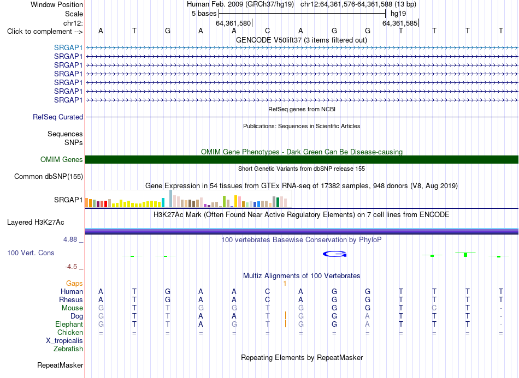The width and height of the screenshot is (519, 378).
Task: Click the orange gap number 1
Action: pyautogui.click(x=285, y=284)
